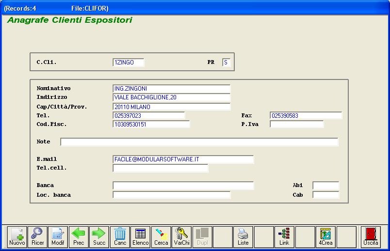
Task: Click the C.Cli. field containing 1ZINGO
Action: pyautogui.click(x=129, y=63)
